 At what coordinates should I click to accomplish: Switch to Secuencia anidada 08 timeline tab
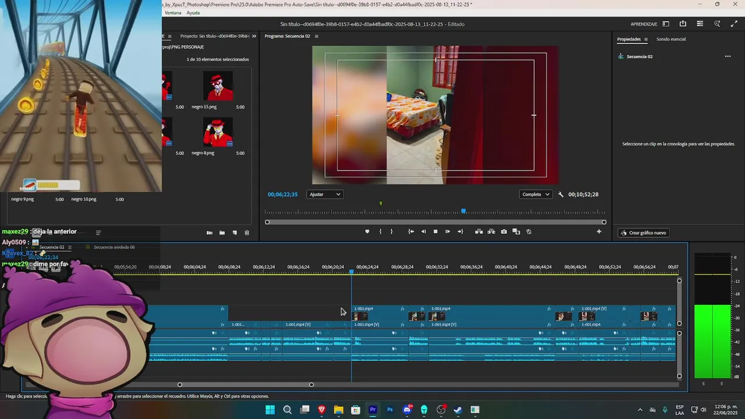point(114,247)
